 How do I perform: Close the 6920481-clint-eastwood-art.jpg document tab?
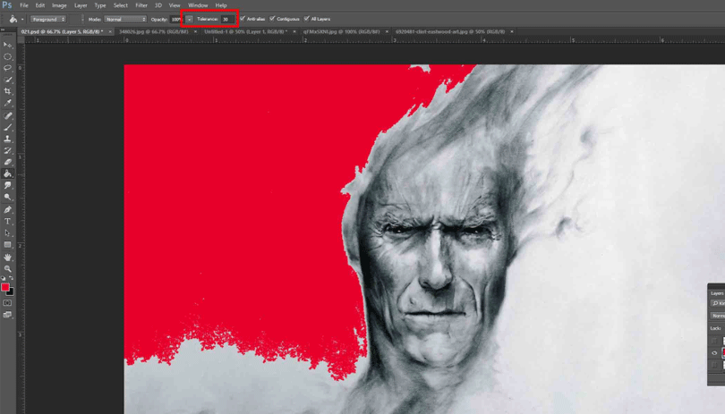point(512,31)
